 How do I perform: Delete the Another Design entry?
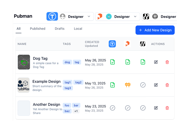point(167,108)
